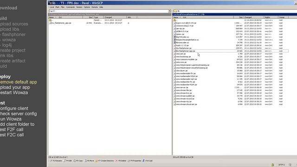The width and height of the screenshot is (297, 167).
Task: Sort local panel by Attr column
Action: [x=132, y=17]
